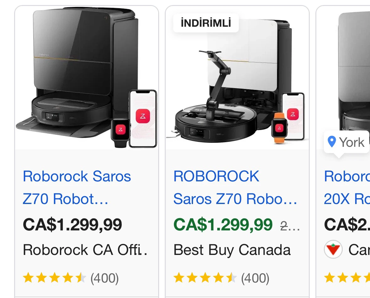Click star rating of first product
Screen dimensions: 370x298
(x=55, y=278)
